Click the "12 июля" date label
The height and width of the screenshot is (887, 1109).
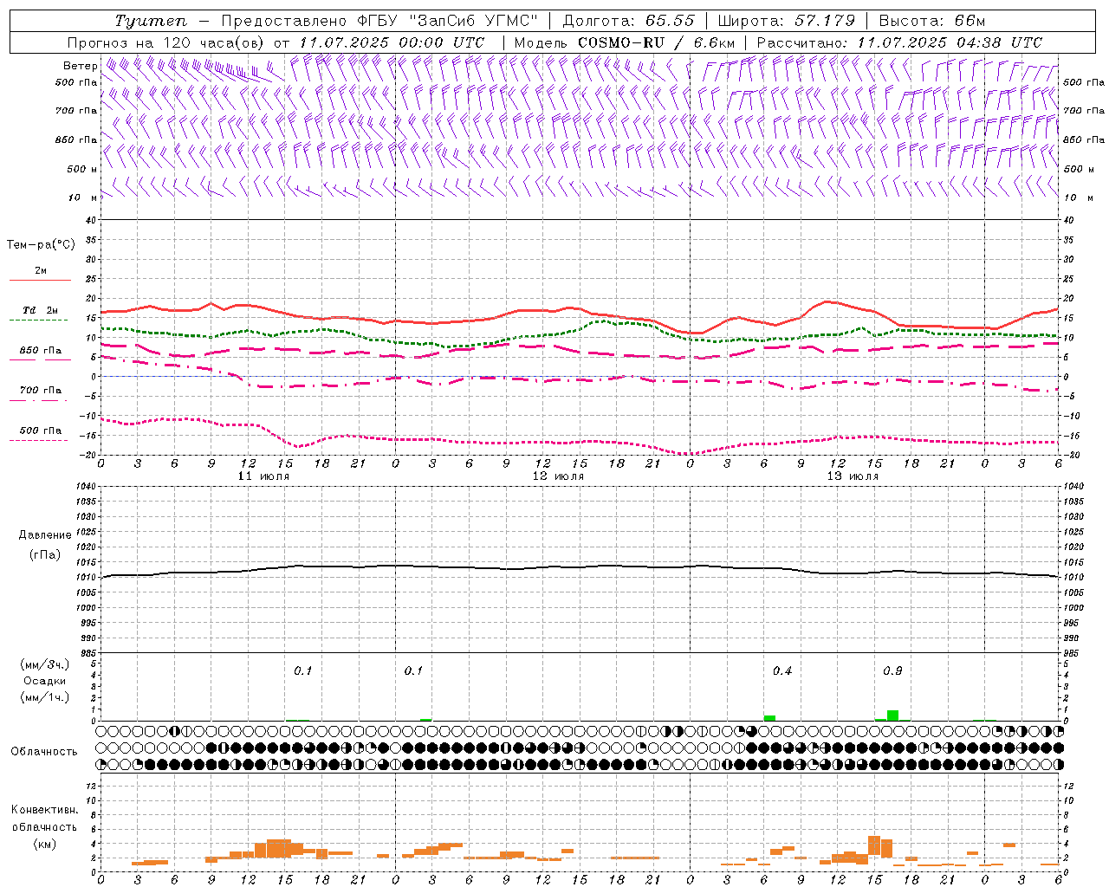tap(558, 476)
